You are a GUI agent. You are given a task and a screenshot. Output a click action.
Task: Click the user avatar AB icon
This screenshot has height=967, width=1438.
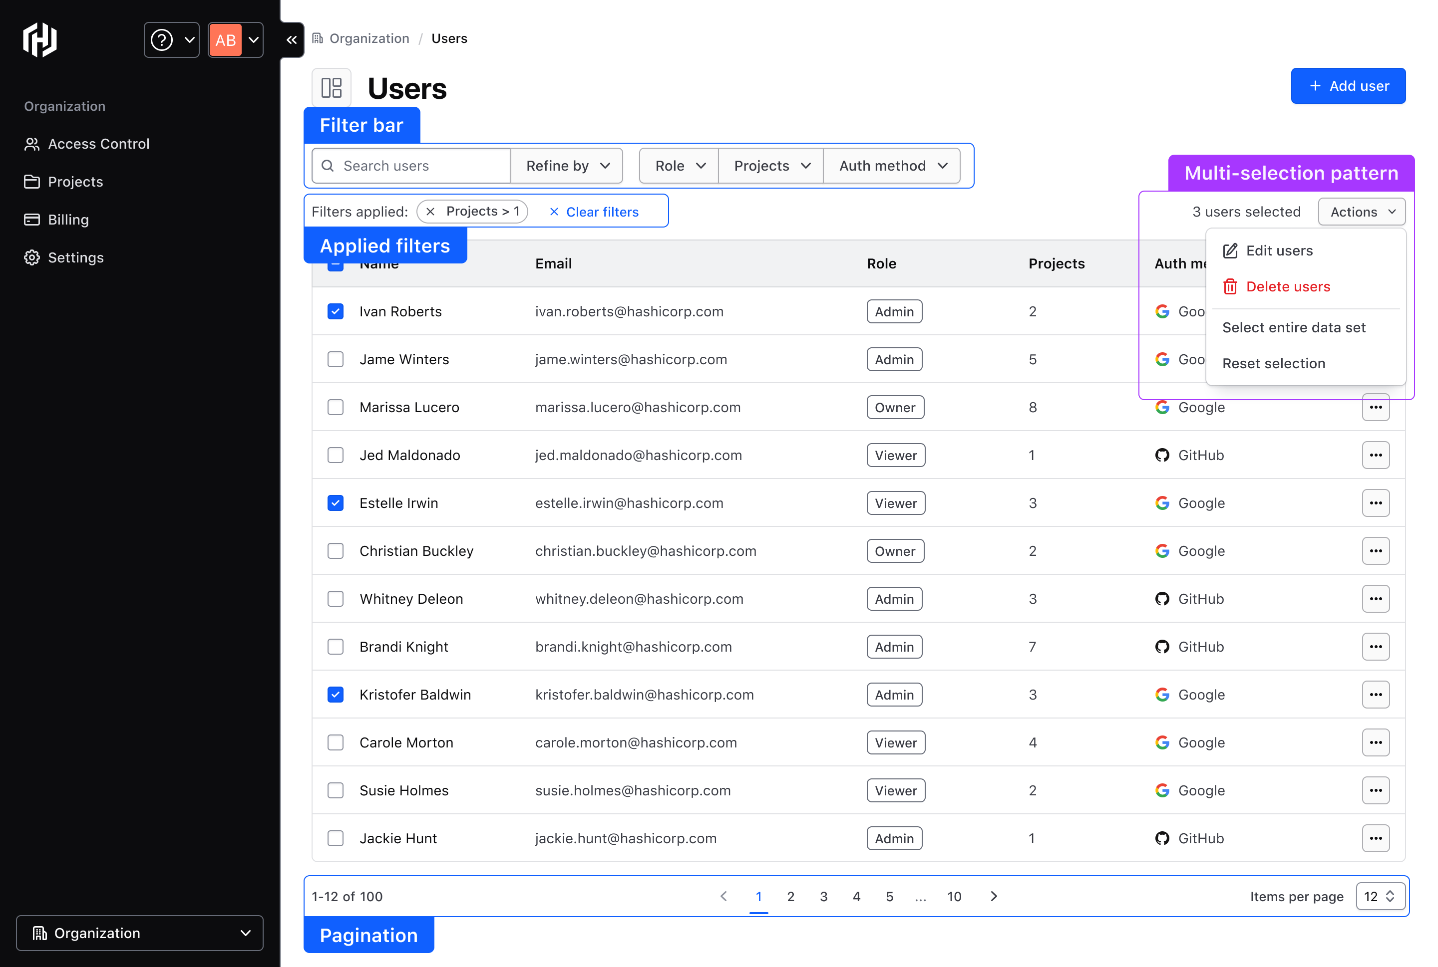[x=224, y=41]
